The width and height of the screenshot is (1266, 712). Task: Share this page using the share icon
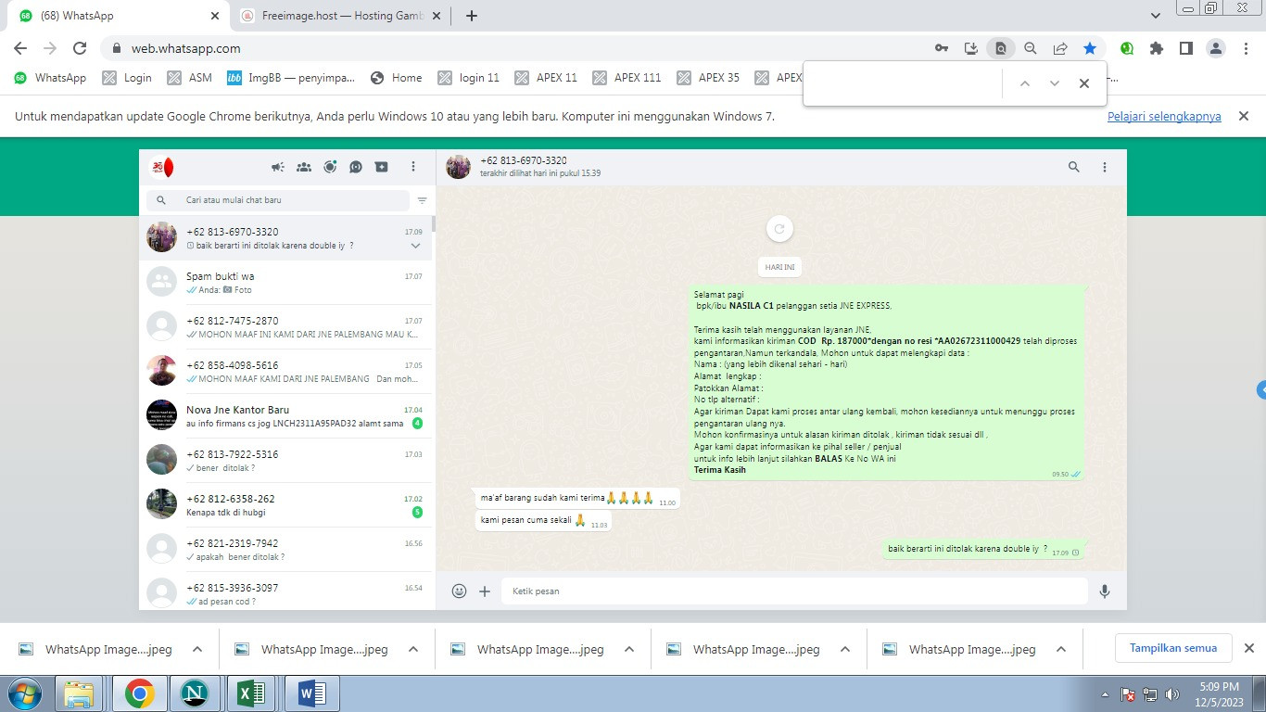(x=1060, y=48)
